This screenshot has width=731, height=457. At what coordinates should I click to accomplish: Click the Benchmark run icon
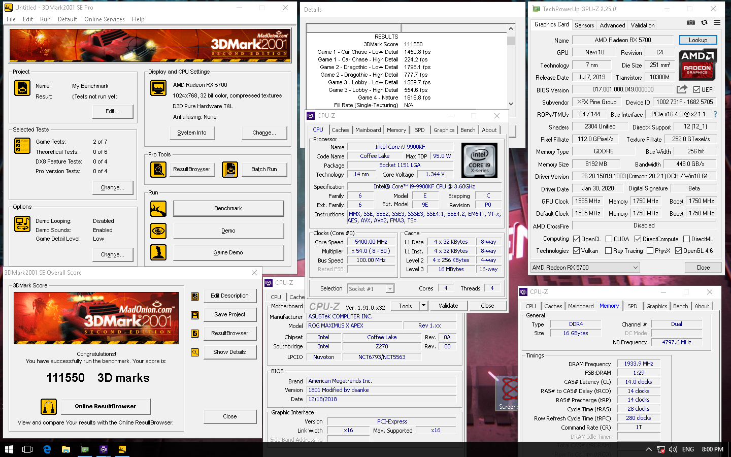click(158, 209)
